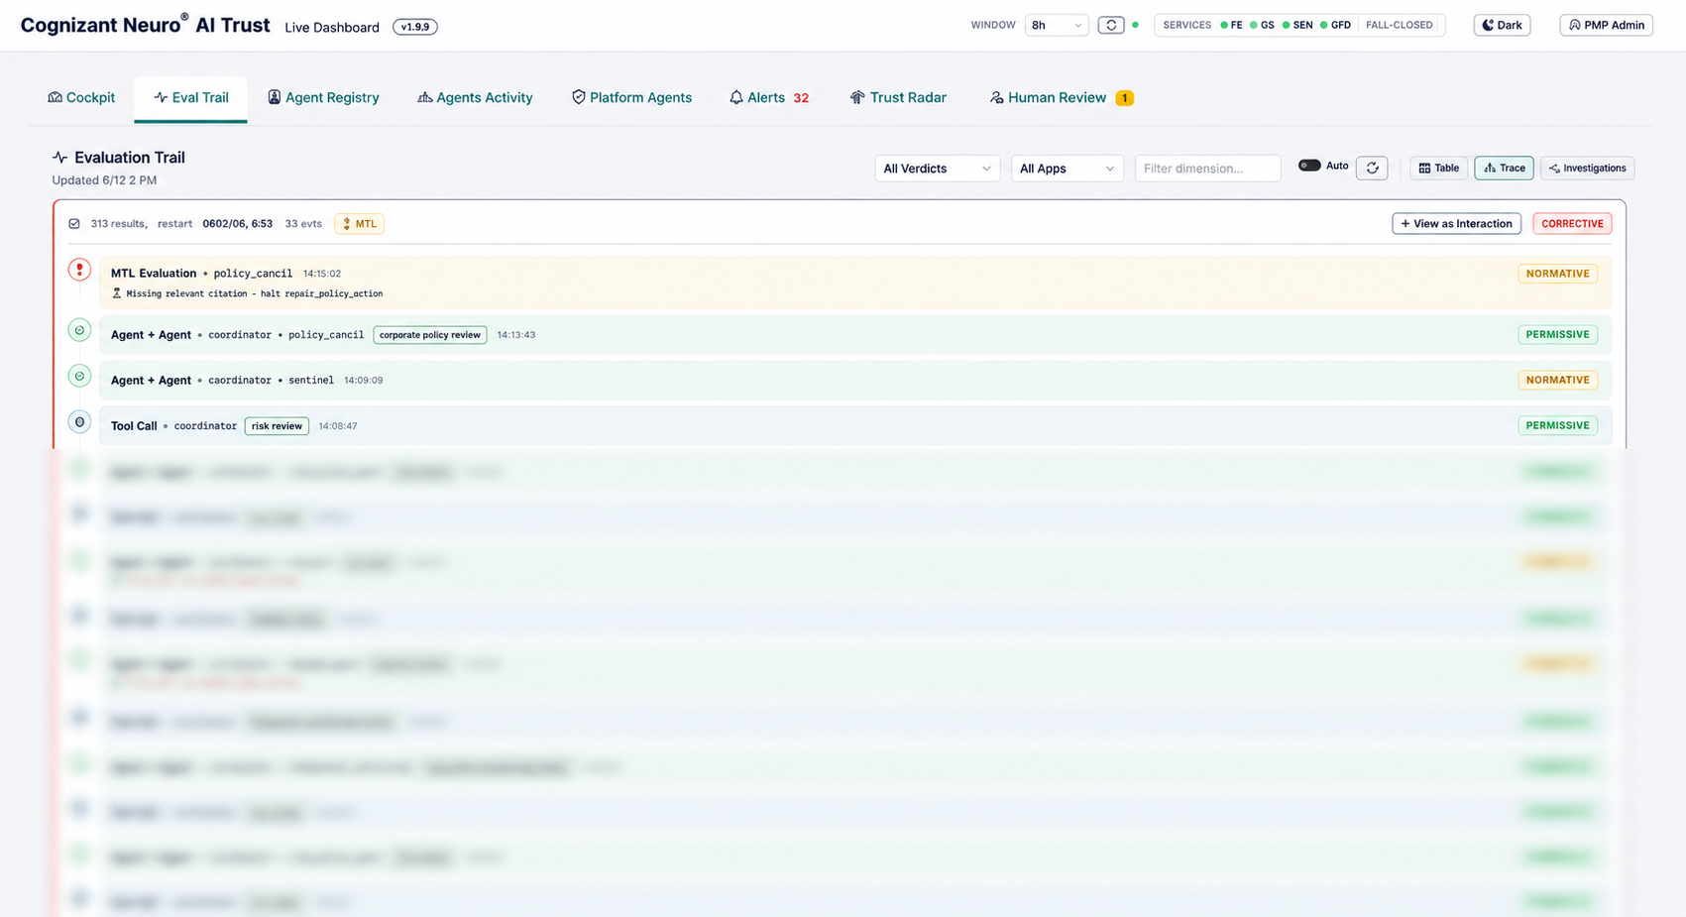
Task: Click the user icon in PMP Admin
Action: (x=1574, y=25)
